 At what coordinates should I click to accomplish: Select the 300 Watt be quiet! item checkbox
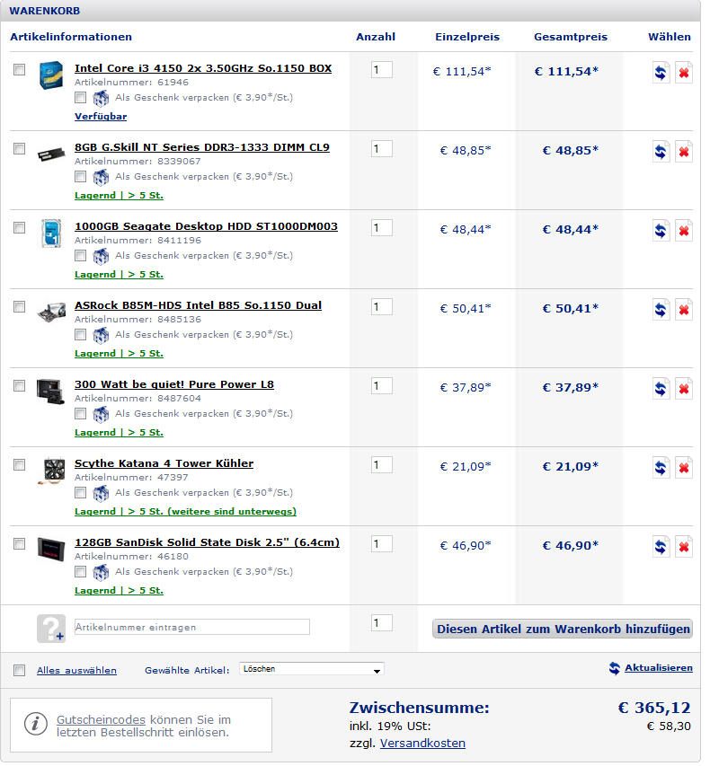click(20, 388)
